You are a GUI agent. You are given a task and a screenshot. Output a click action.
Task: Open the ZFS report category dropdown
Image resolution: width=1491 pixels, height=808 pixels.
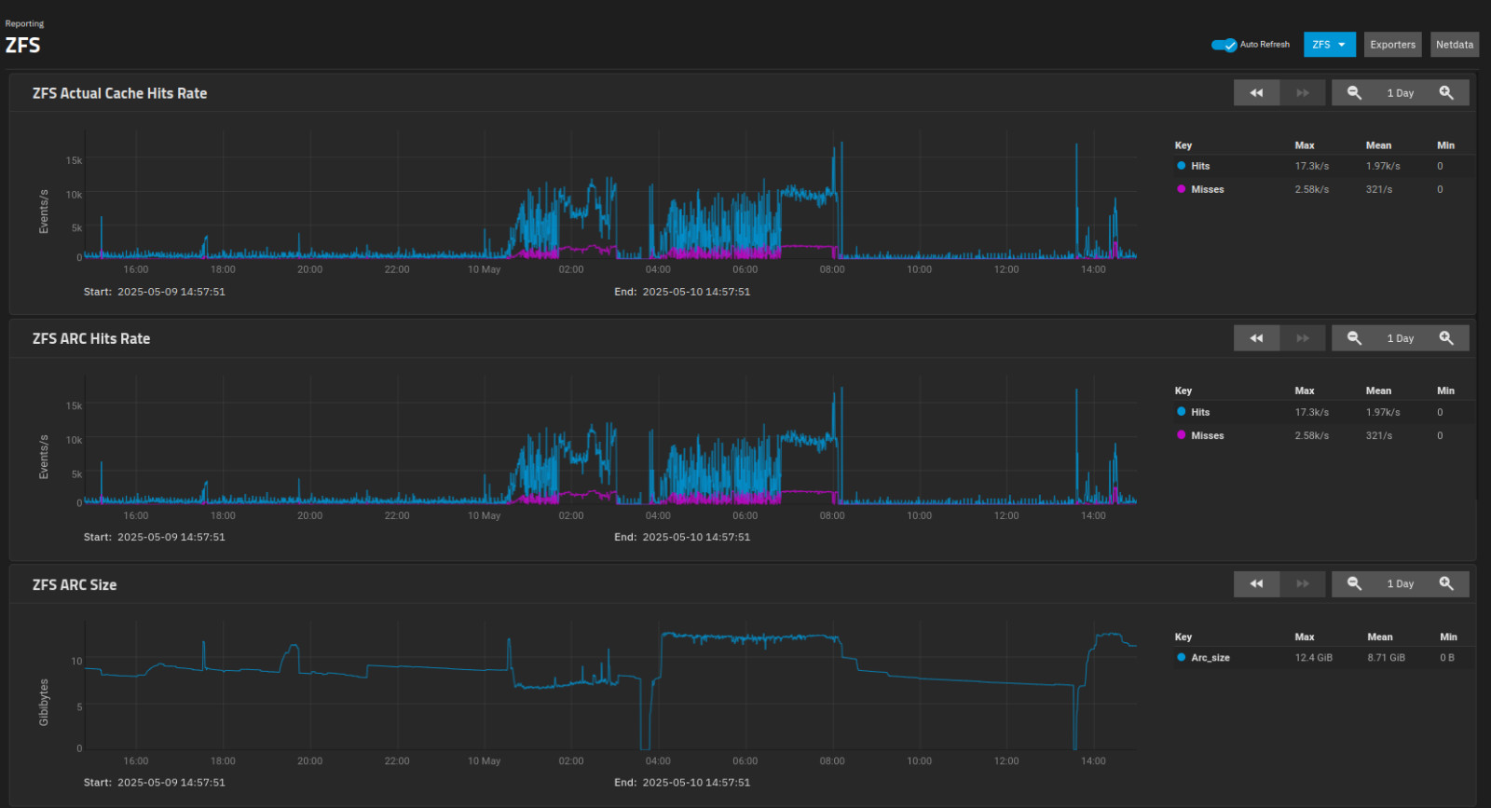point(1329,45)
